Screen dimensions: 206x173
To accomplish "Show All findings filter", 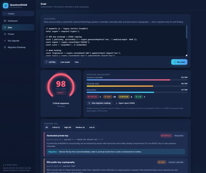I will (46, 127).
